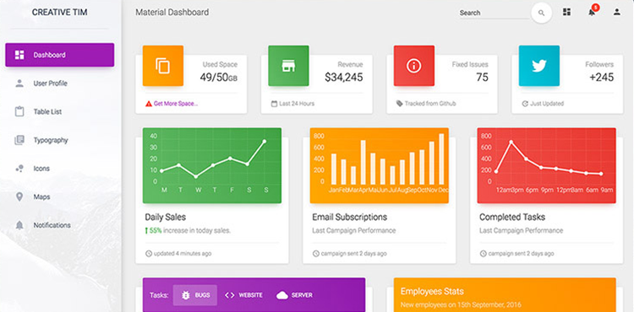Click the clock icon beside updated 4 minutes ago
The image size is (634, 312).
(x=149, y=254)
